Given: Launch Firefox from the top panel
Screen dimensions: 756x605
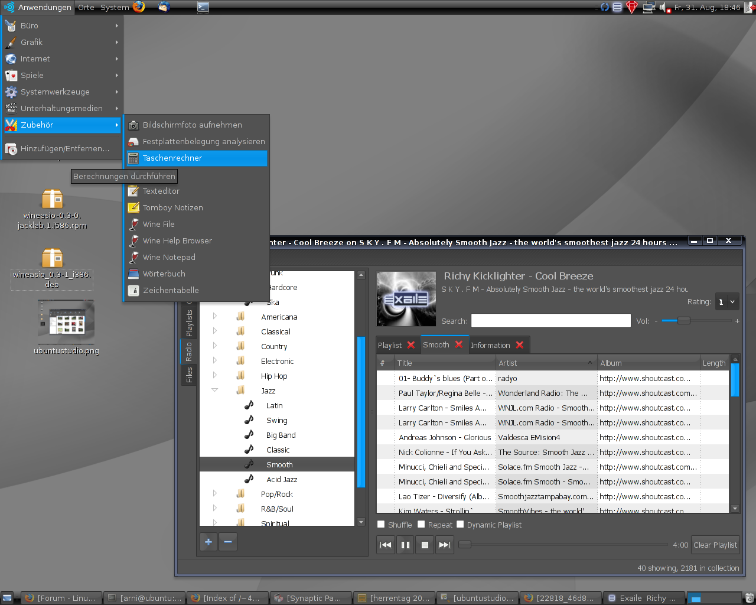Looking at the screenshot, I should [x=139, y=7].
